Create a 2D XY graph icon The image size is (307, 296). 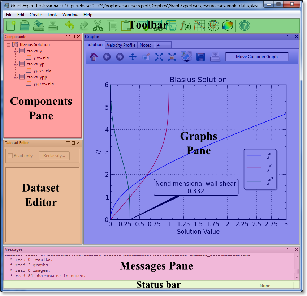tap(199, 26)
